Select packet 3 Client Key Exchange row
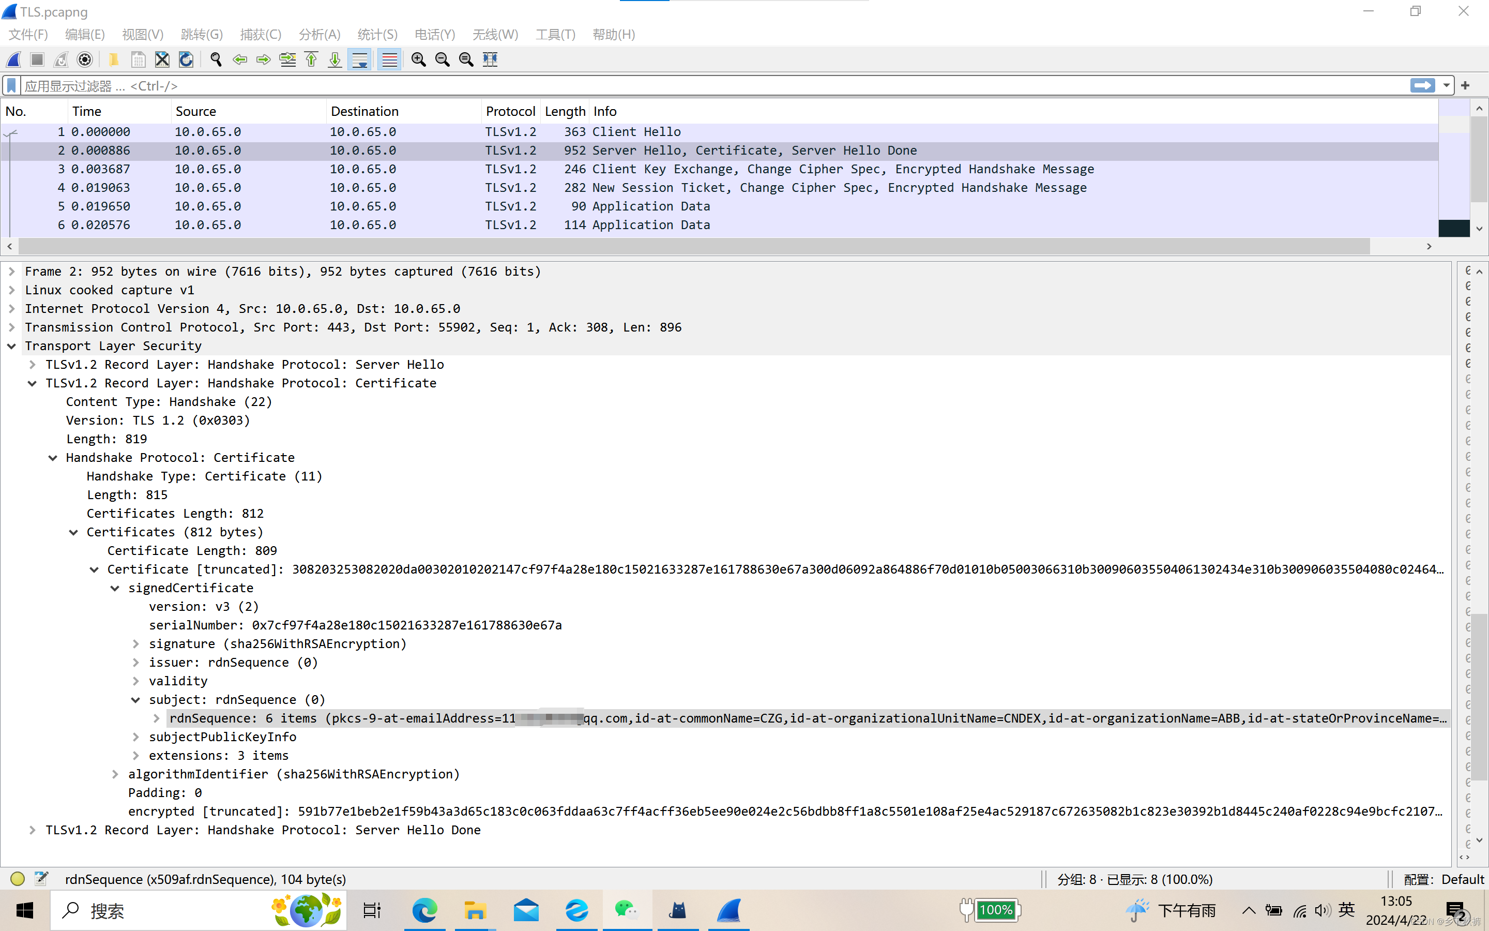The image size is (1489, 931). pos(719,169)
